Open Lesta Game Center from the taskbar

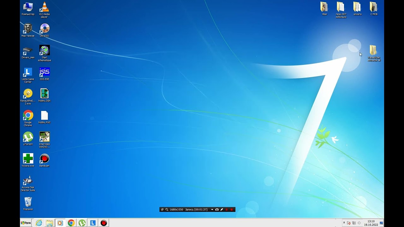click(x=93, y=223)
